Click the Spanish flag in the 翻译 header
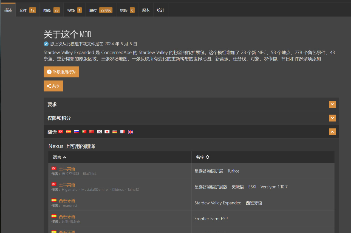Viewport: 351px width, 233px height. click(69, 132)
